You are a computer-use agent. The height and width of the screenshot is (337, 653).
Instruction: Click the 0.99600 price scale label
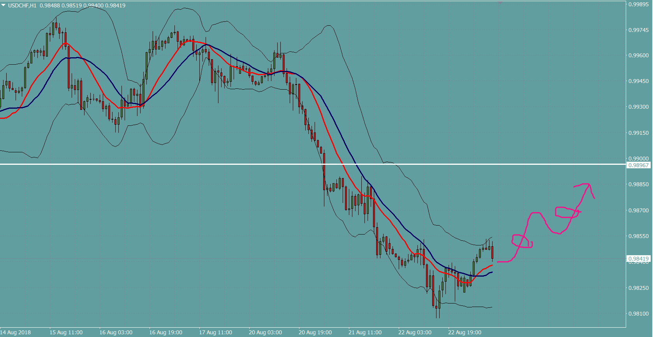639,55
